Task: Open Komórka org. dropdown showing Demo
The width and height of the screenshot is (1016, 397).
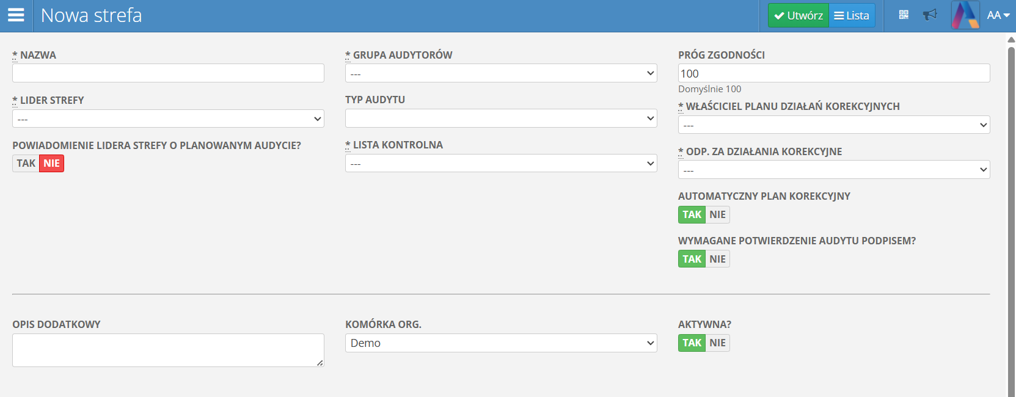Action: 501,343
